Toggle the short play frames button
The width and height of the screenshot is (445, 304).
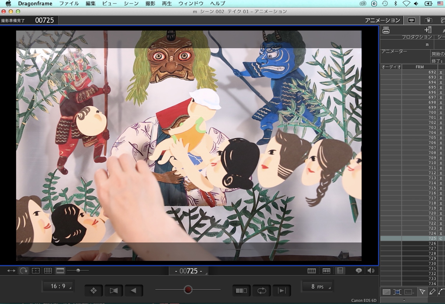point(241,290)
